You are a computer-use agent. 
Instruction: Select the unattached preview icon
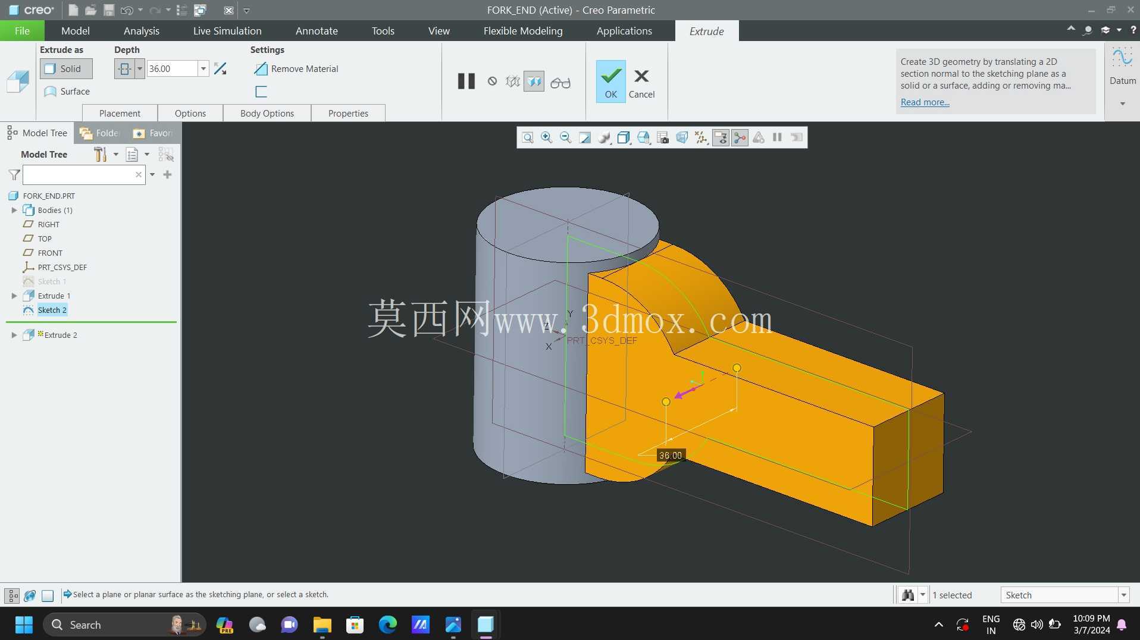[512, 81]
